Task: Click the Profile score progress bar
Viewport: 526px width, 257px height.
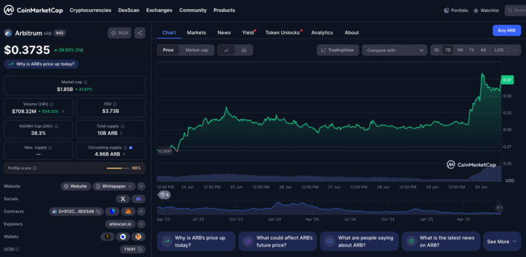Action: (x=118, y=168)
